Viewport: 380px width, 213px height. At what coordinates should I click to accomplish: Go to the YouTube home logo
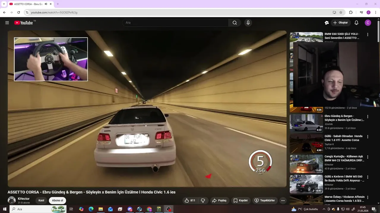23,23
